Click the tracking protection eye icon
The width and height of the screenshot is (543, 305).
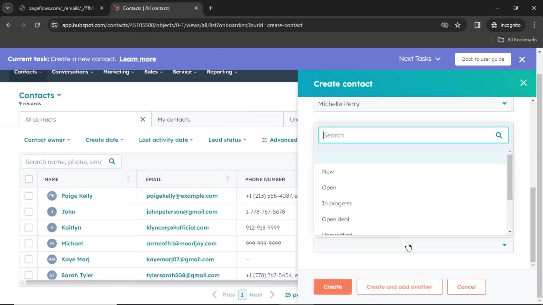pyautogui.click(x=445, y=25)
